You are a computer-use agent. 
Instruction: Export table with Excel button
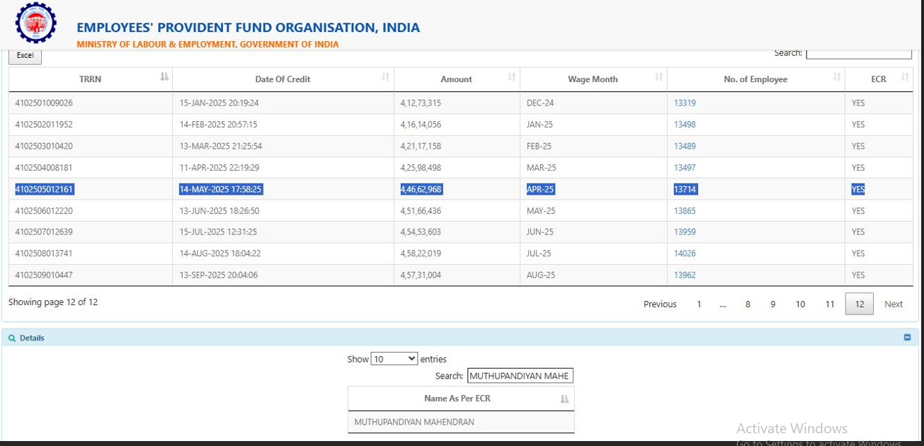coord(25,55)
